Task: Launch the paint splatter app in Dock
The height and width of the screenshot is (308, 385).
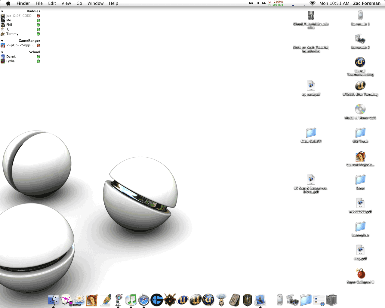Action: point(66,300)
